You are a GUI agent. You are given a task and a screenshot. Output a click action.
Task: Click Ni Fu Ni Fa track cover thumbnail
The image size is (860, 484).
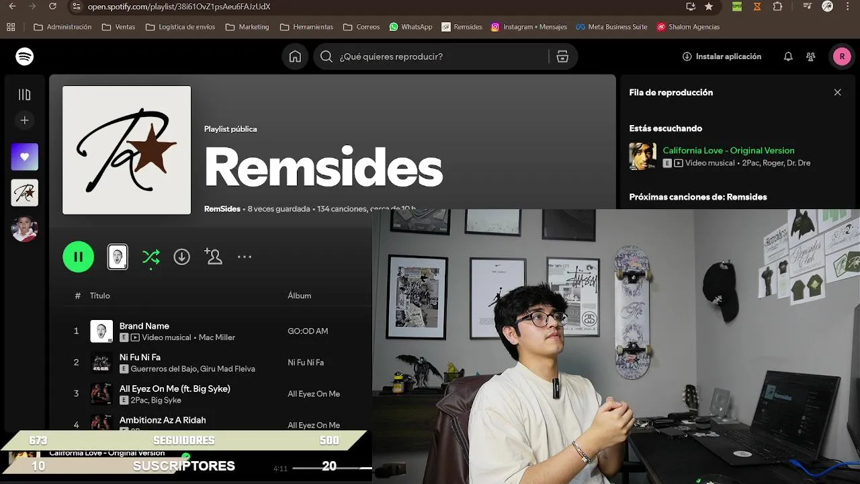101,362
